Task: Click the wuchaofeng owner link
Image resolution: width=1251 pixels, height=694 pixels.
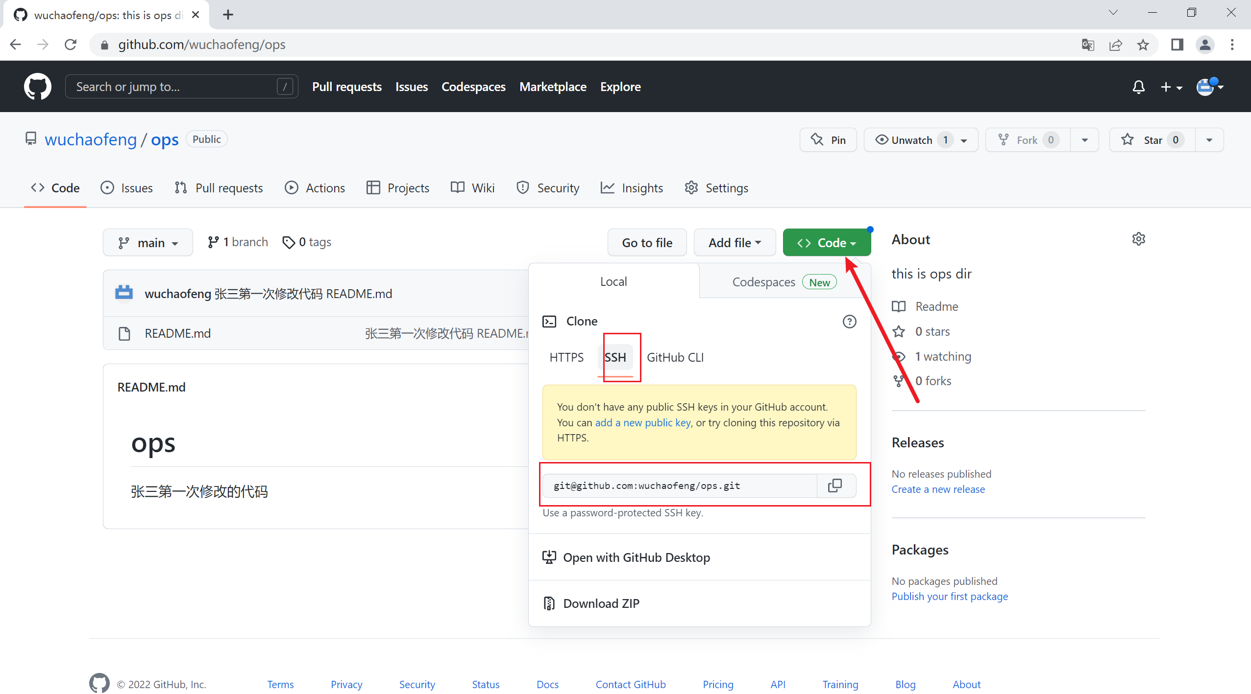Action: pos(91,139)
